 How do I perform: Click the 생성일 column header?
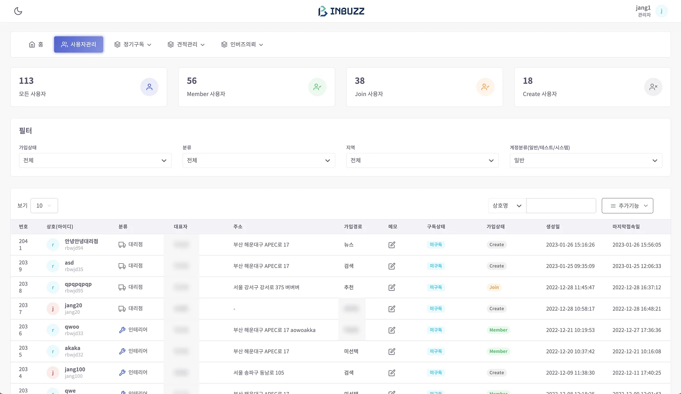tap(553, 227)
